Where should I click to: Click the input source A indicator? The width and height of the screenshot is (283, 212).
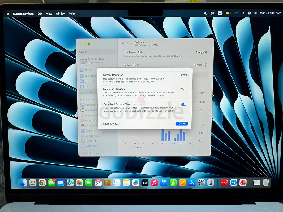click(220, 13)
